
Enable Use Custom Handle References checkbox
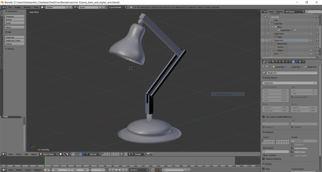coord(264,117)
